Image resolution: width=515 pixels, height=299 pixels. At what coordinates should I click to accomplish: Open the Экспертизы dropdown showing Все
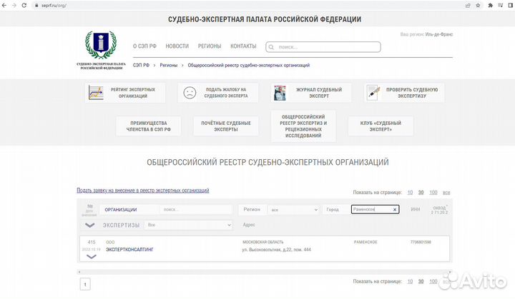189,225
